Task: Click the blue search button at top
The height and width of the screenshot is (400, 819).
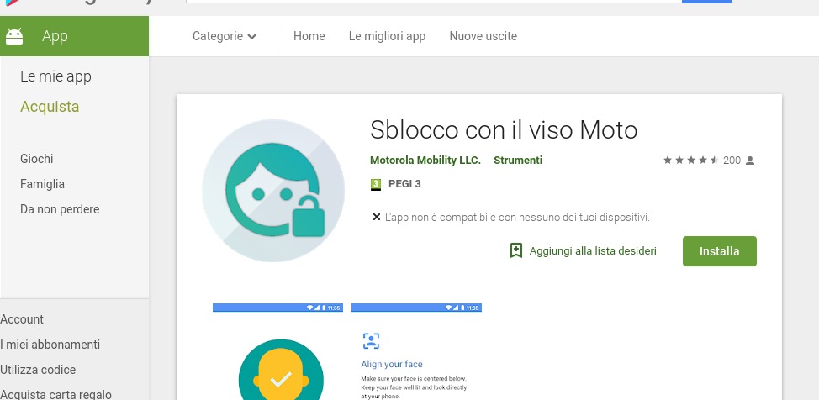Action: coord(706,2)
